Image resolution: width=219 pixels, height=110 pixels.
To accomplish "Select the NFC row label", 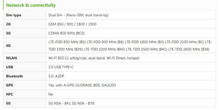I will click(10, 94).
